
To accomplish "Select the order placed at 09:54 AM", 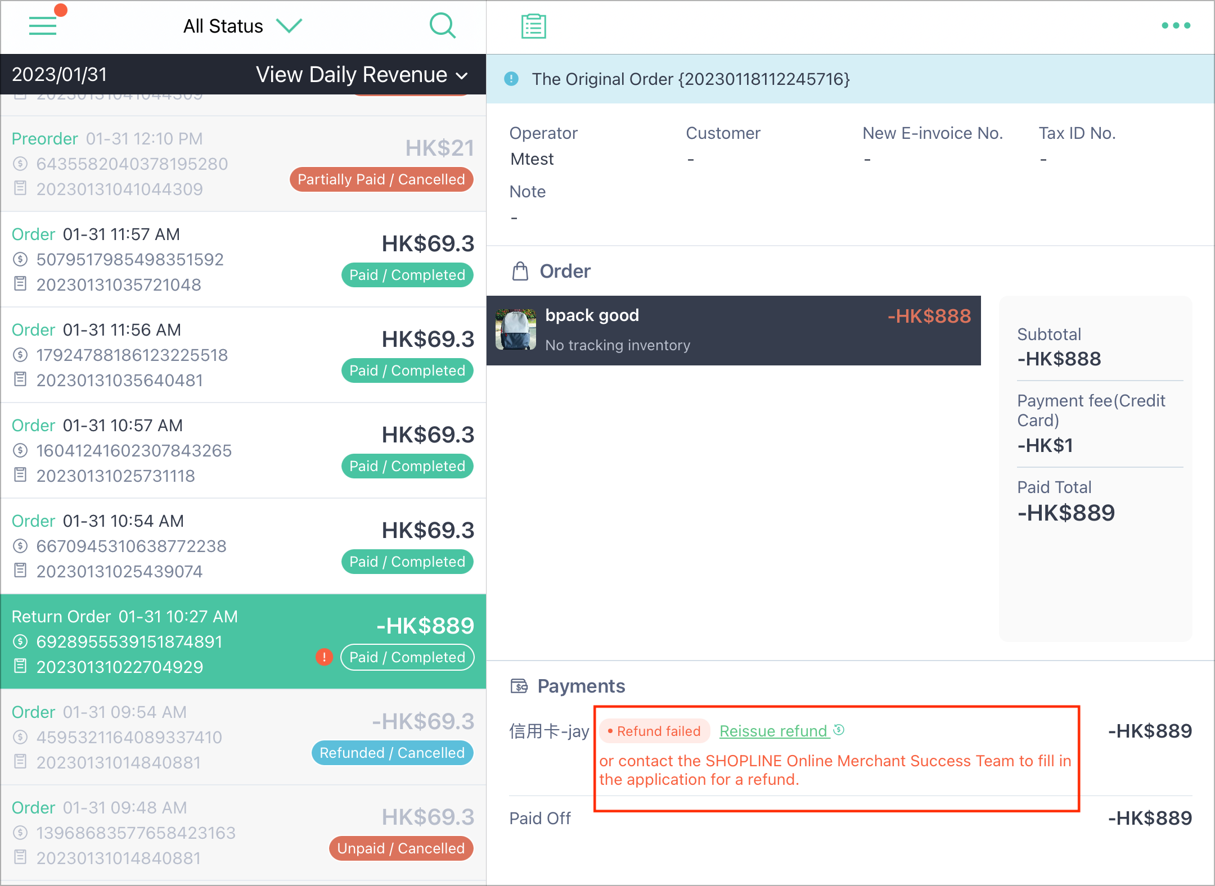I will pos(243,737).
